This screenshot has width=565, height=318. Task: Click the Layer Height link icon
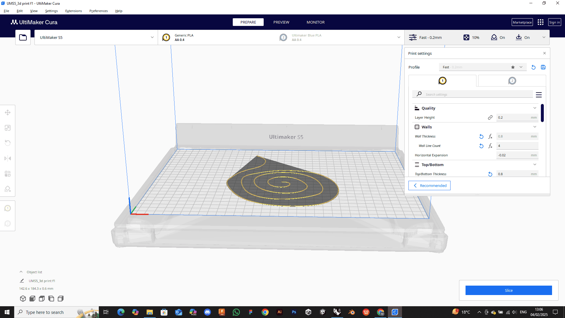490,117
